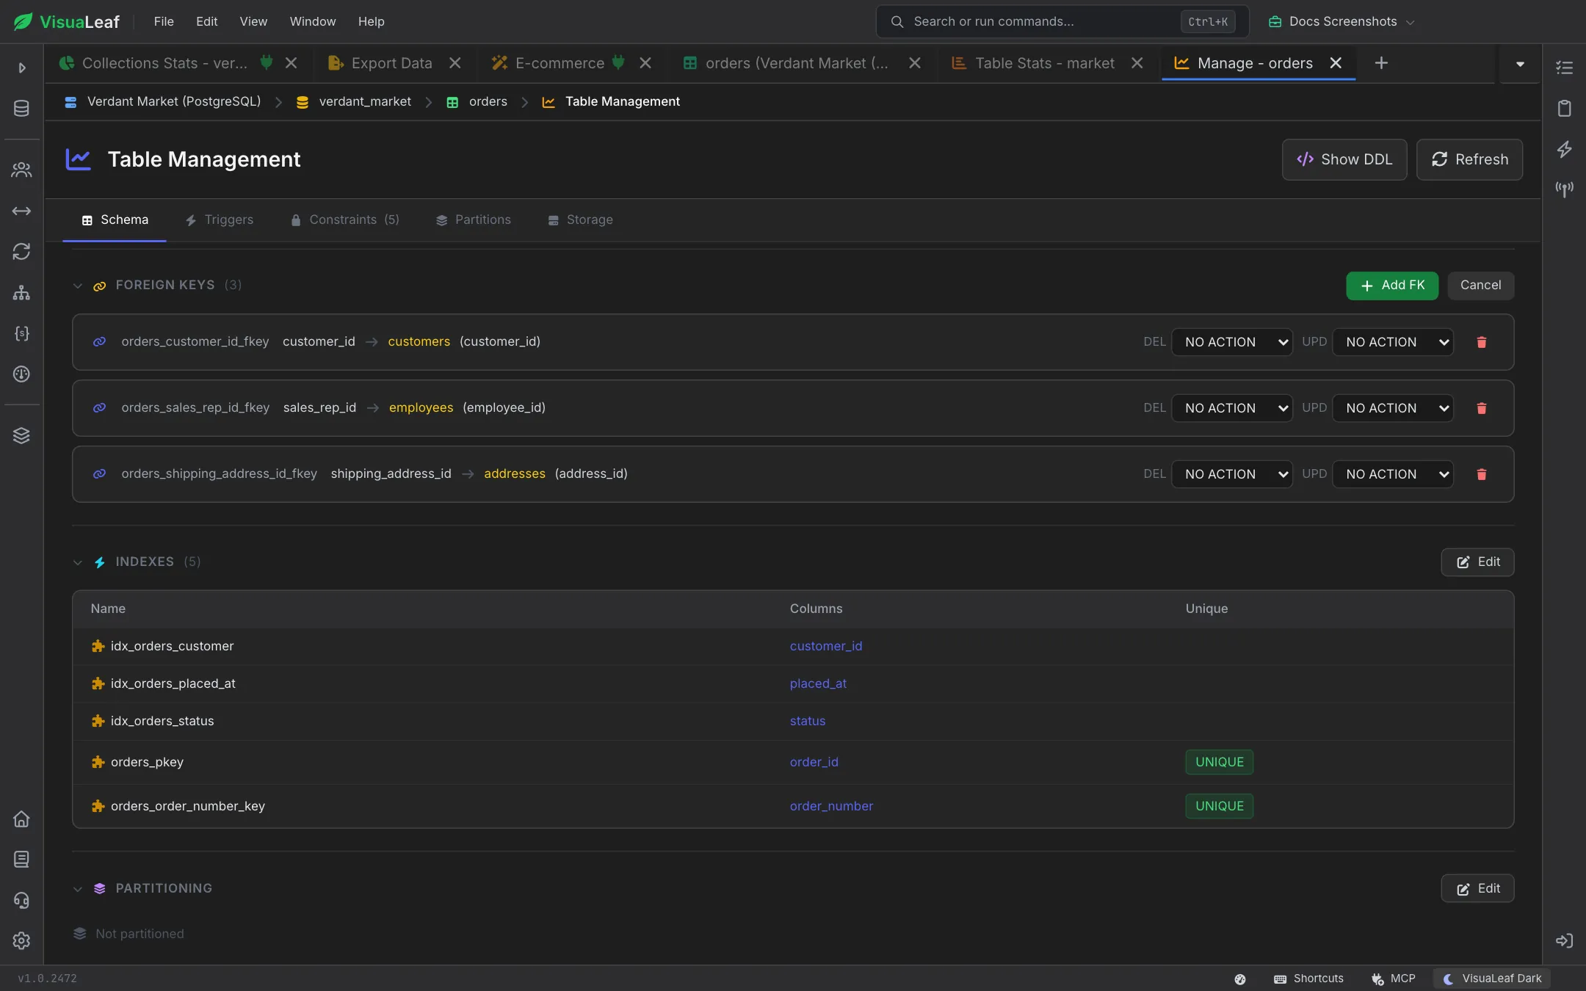Screen dimensions: 1586x991
Task: Click Edit button for Partitioning section
Action: pyautogui.click(x=1477, y=889)
